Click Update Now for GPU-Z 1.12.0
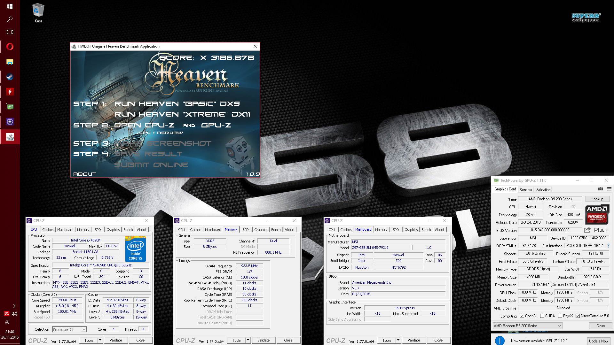The width and height of the screenshot is (614, 345). pyautogui.click(x=599, y=341)
